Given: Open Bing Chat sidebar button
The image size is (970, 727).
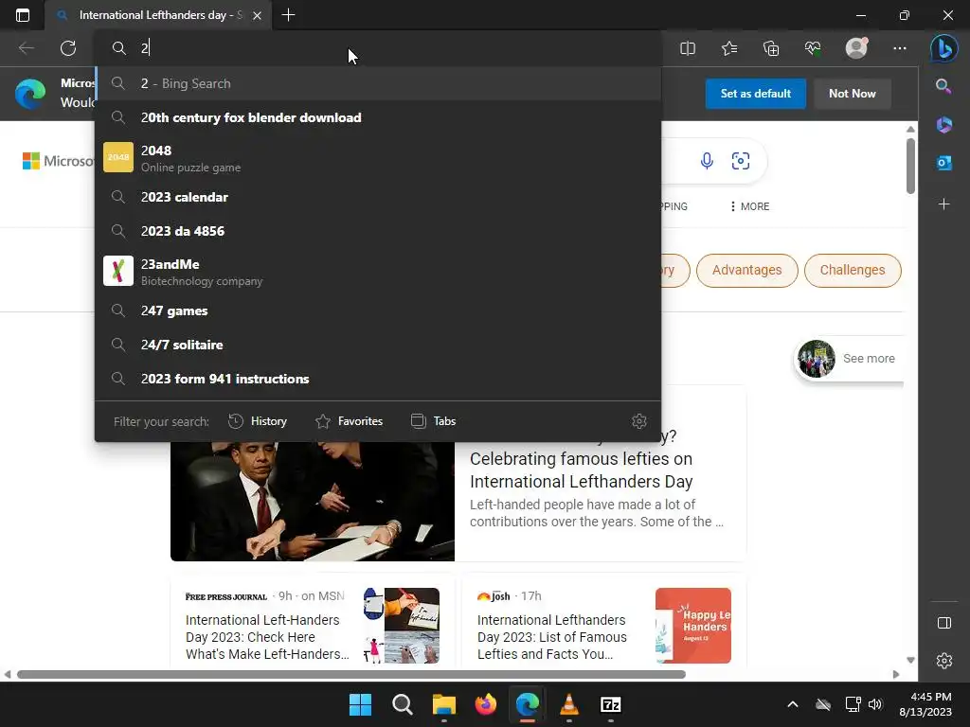Looking at the screenshot, I should click(x=944, y=48).
